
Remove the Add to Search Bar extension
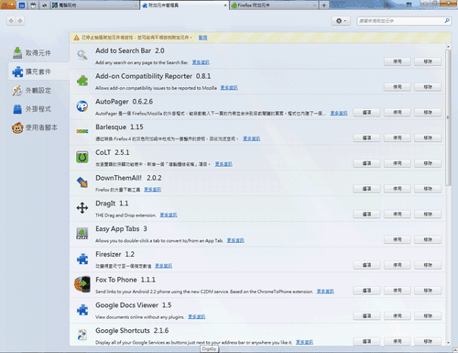[428, 61]
